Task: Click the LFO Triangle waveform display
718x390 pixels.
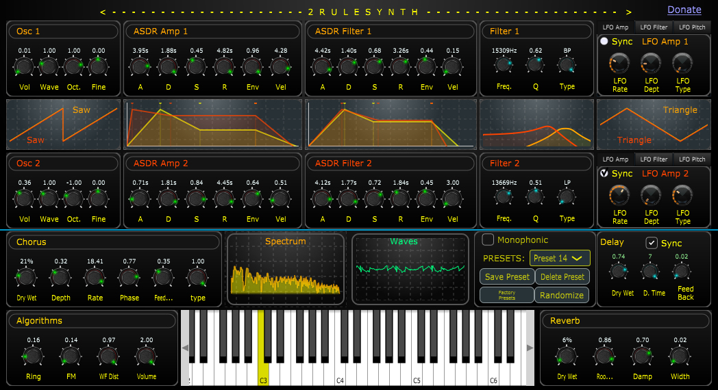Action: click(654, 125)
